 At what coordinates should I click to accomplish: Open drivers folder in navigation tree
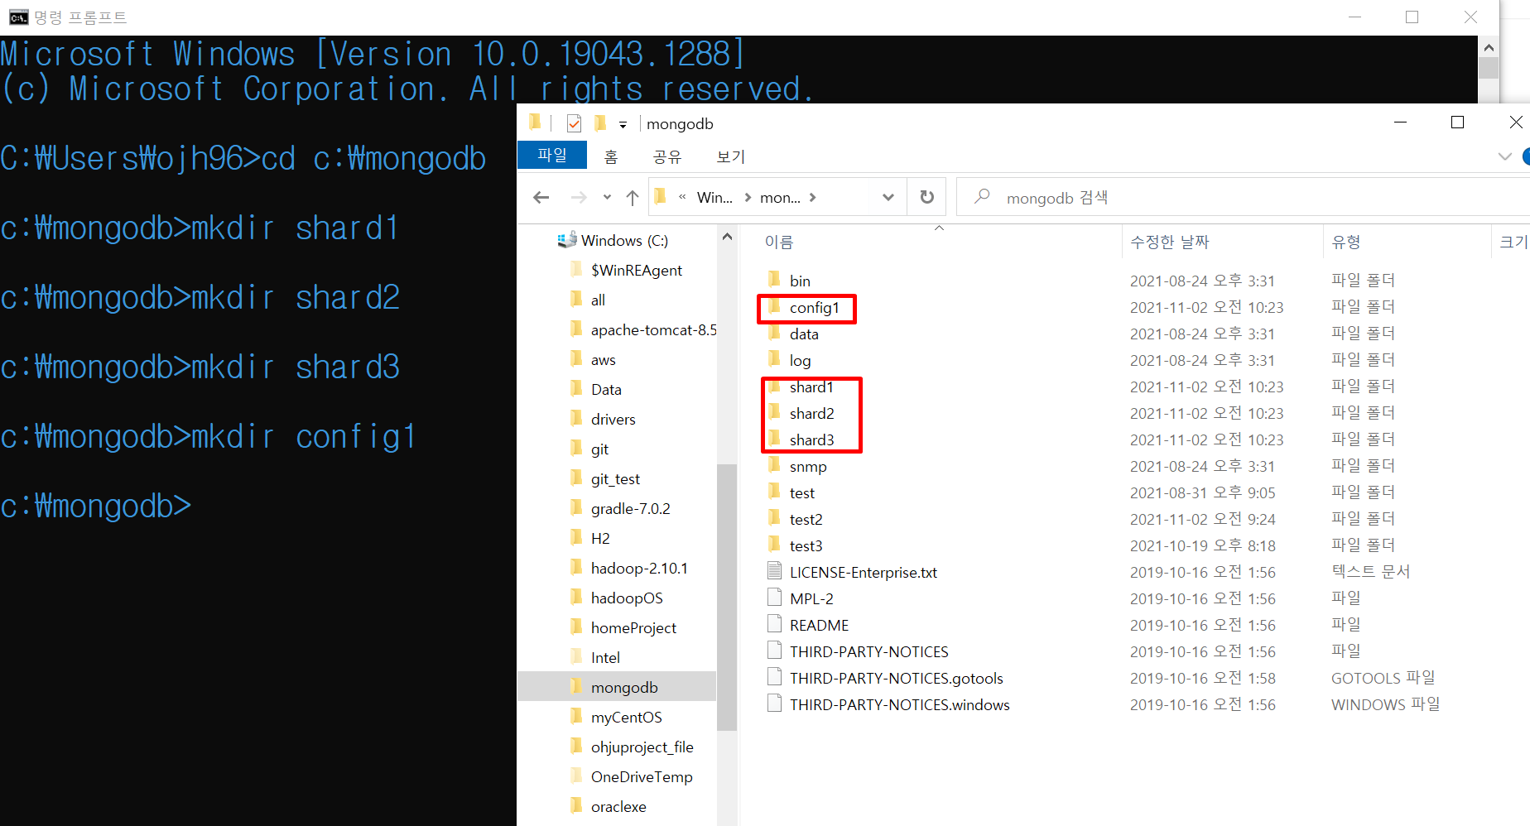tap(613, 420)
